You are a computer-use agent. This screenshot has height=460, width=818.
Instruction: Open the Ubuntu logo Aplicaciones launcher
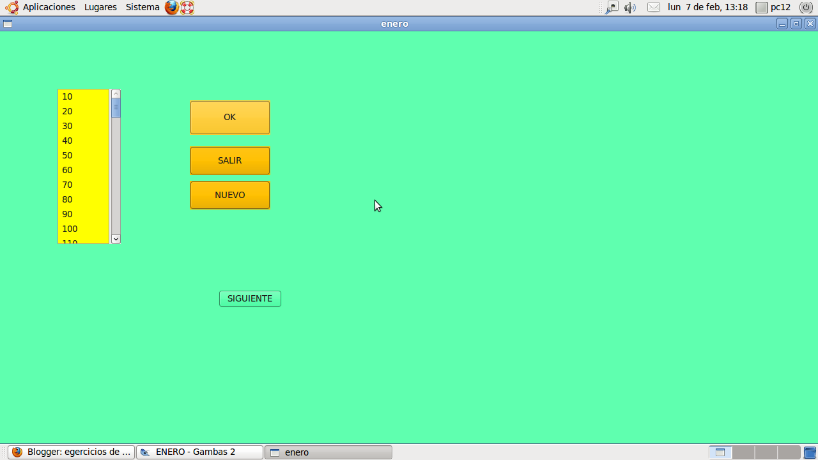pyautogui.click(x=12, y=8)
